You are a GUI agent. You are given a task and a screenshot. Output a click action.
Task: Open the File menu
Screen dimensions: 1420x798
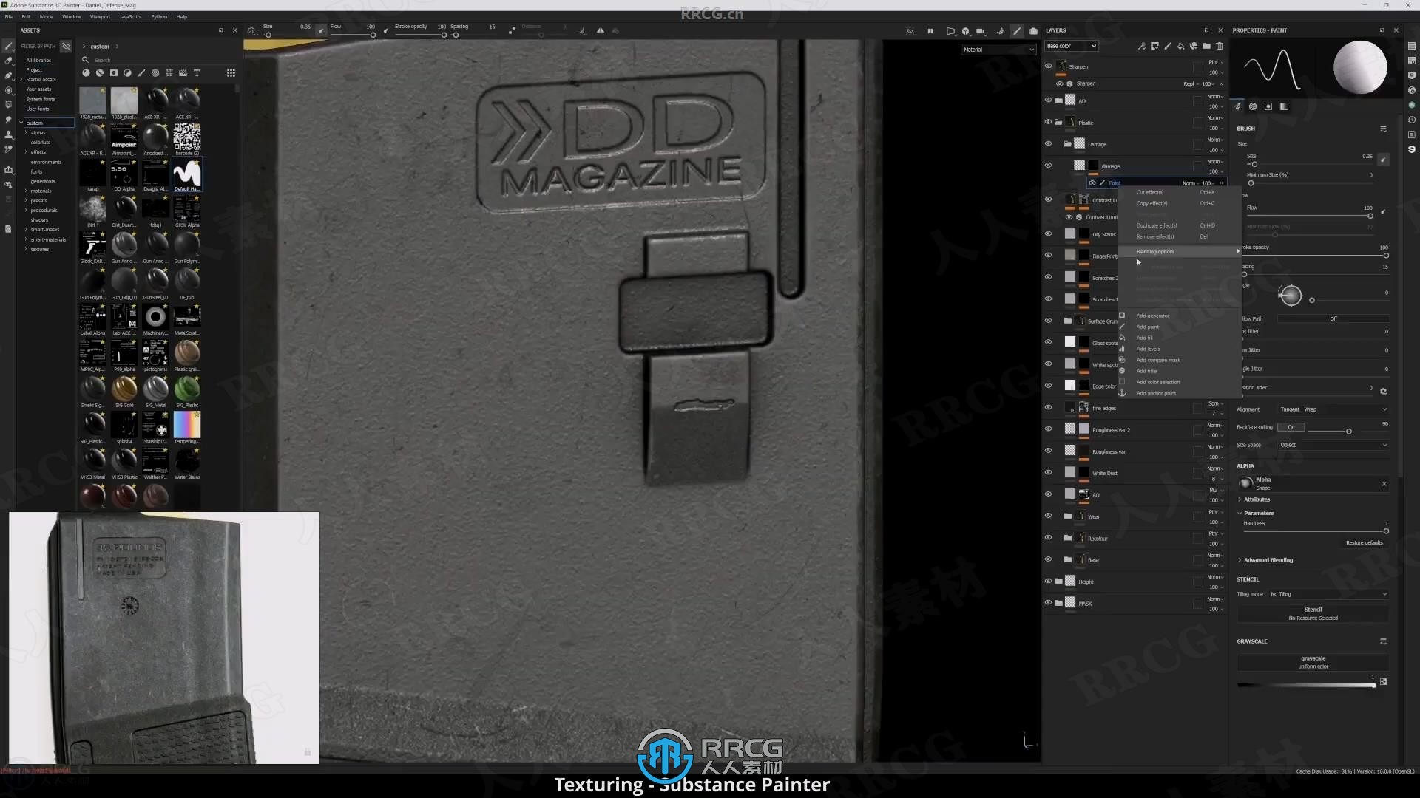pos(9,16)
